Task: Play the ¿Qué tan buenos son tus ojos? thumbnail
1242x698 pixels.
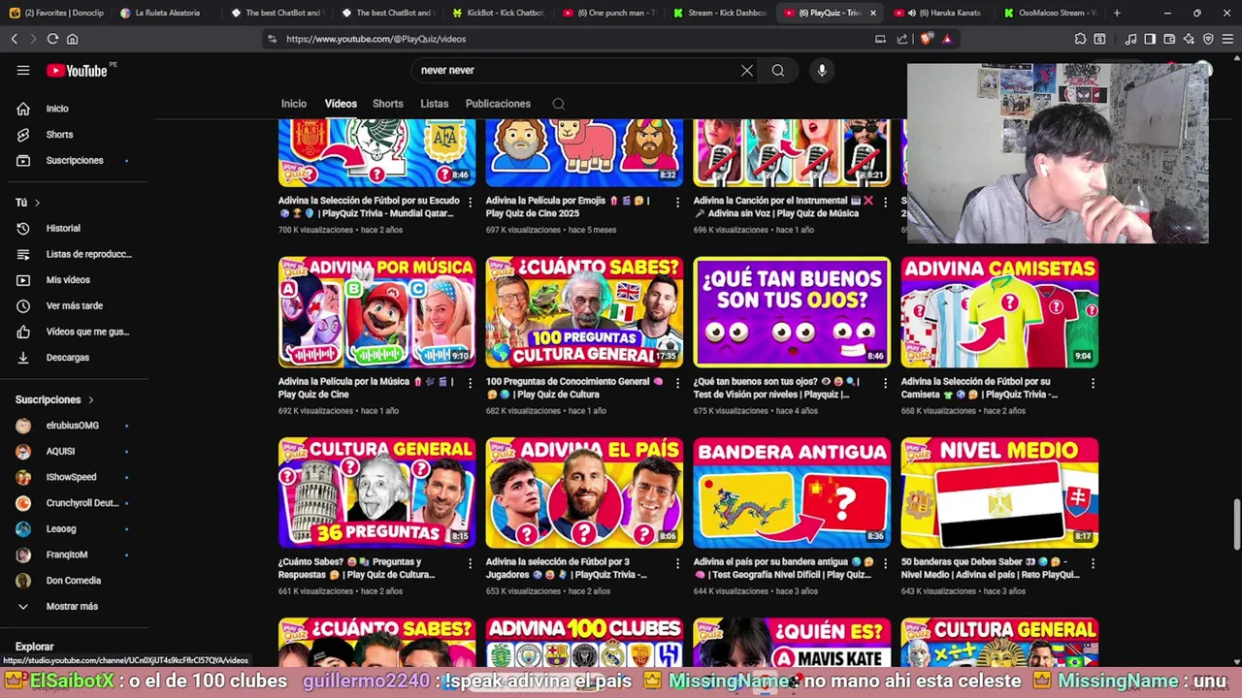Action: click(x=792, y=312)
